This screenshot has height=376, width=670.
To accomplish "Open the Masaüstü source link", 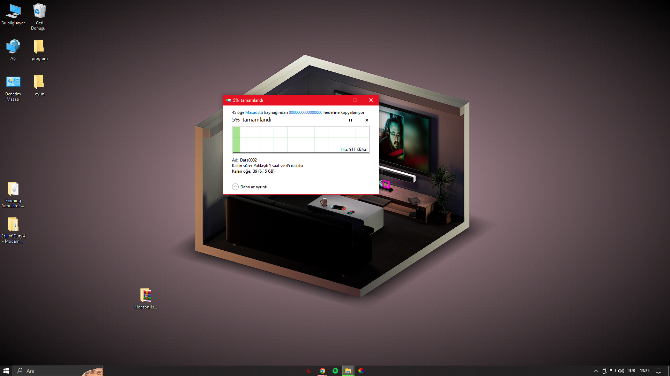I will point(254,112).
